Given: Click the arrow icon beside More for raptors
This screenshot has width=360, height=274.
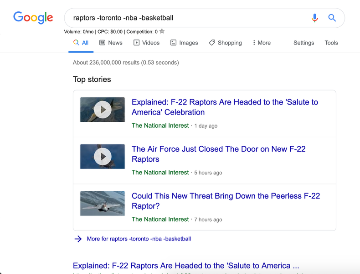Looking at the screenshot, I should (78, 239).
